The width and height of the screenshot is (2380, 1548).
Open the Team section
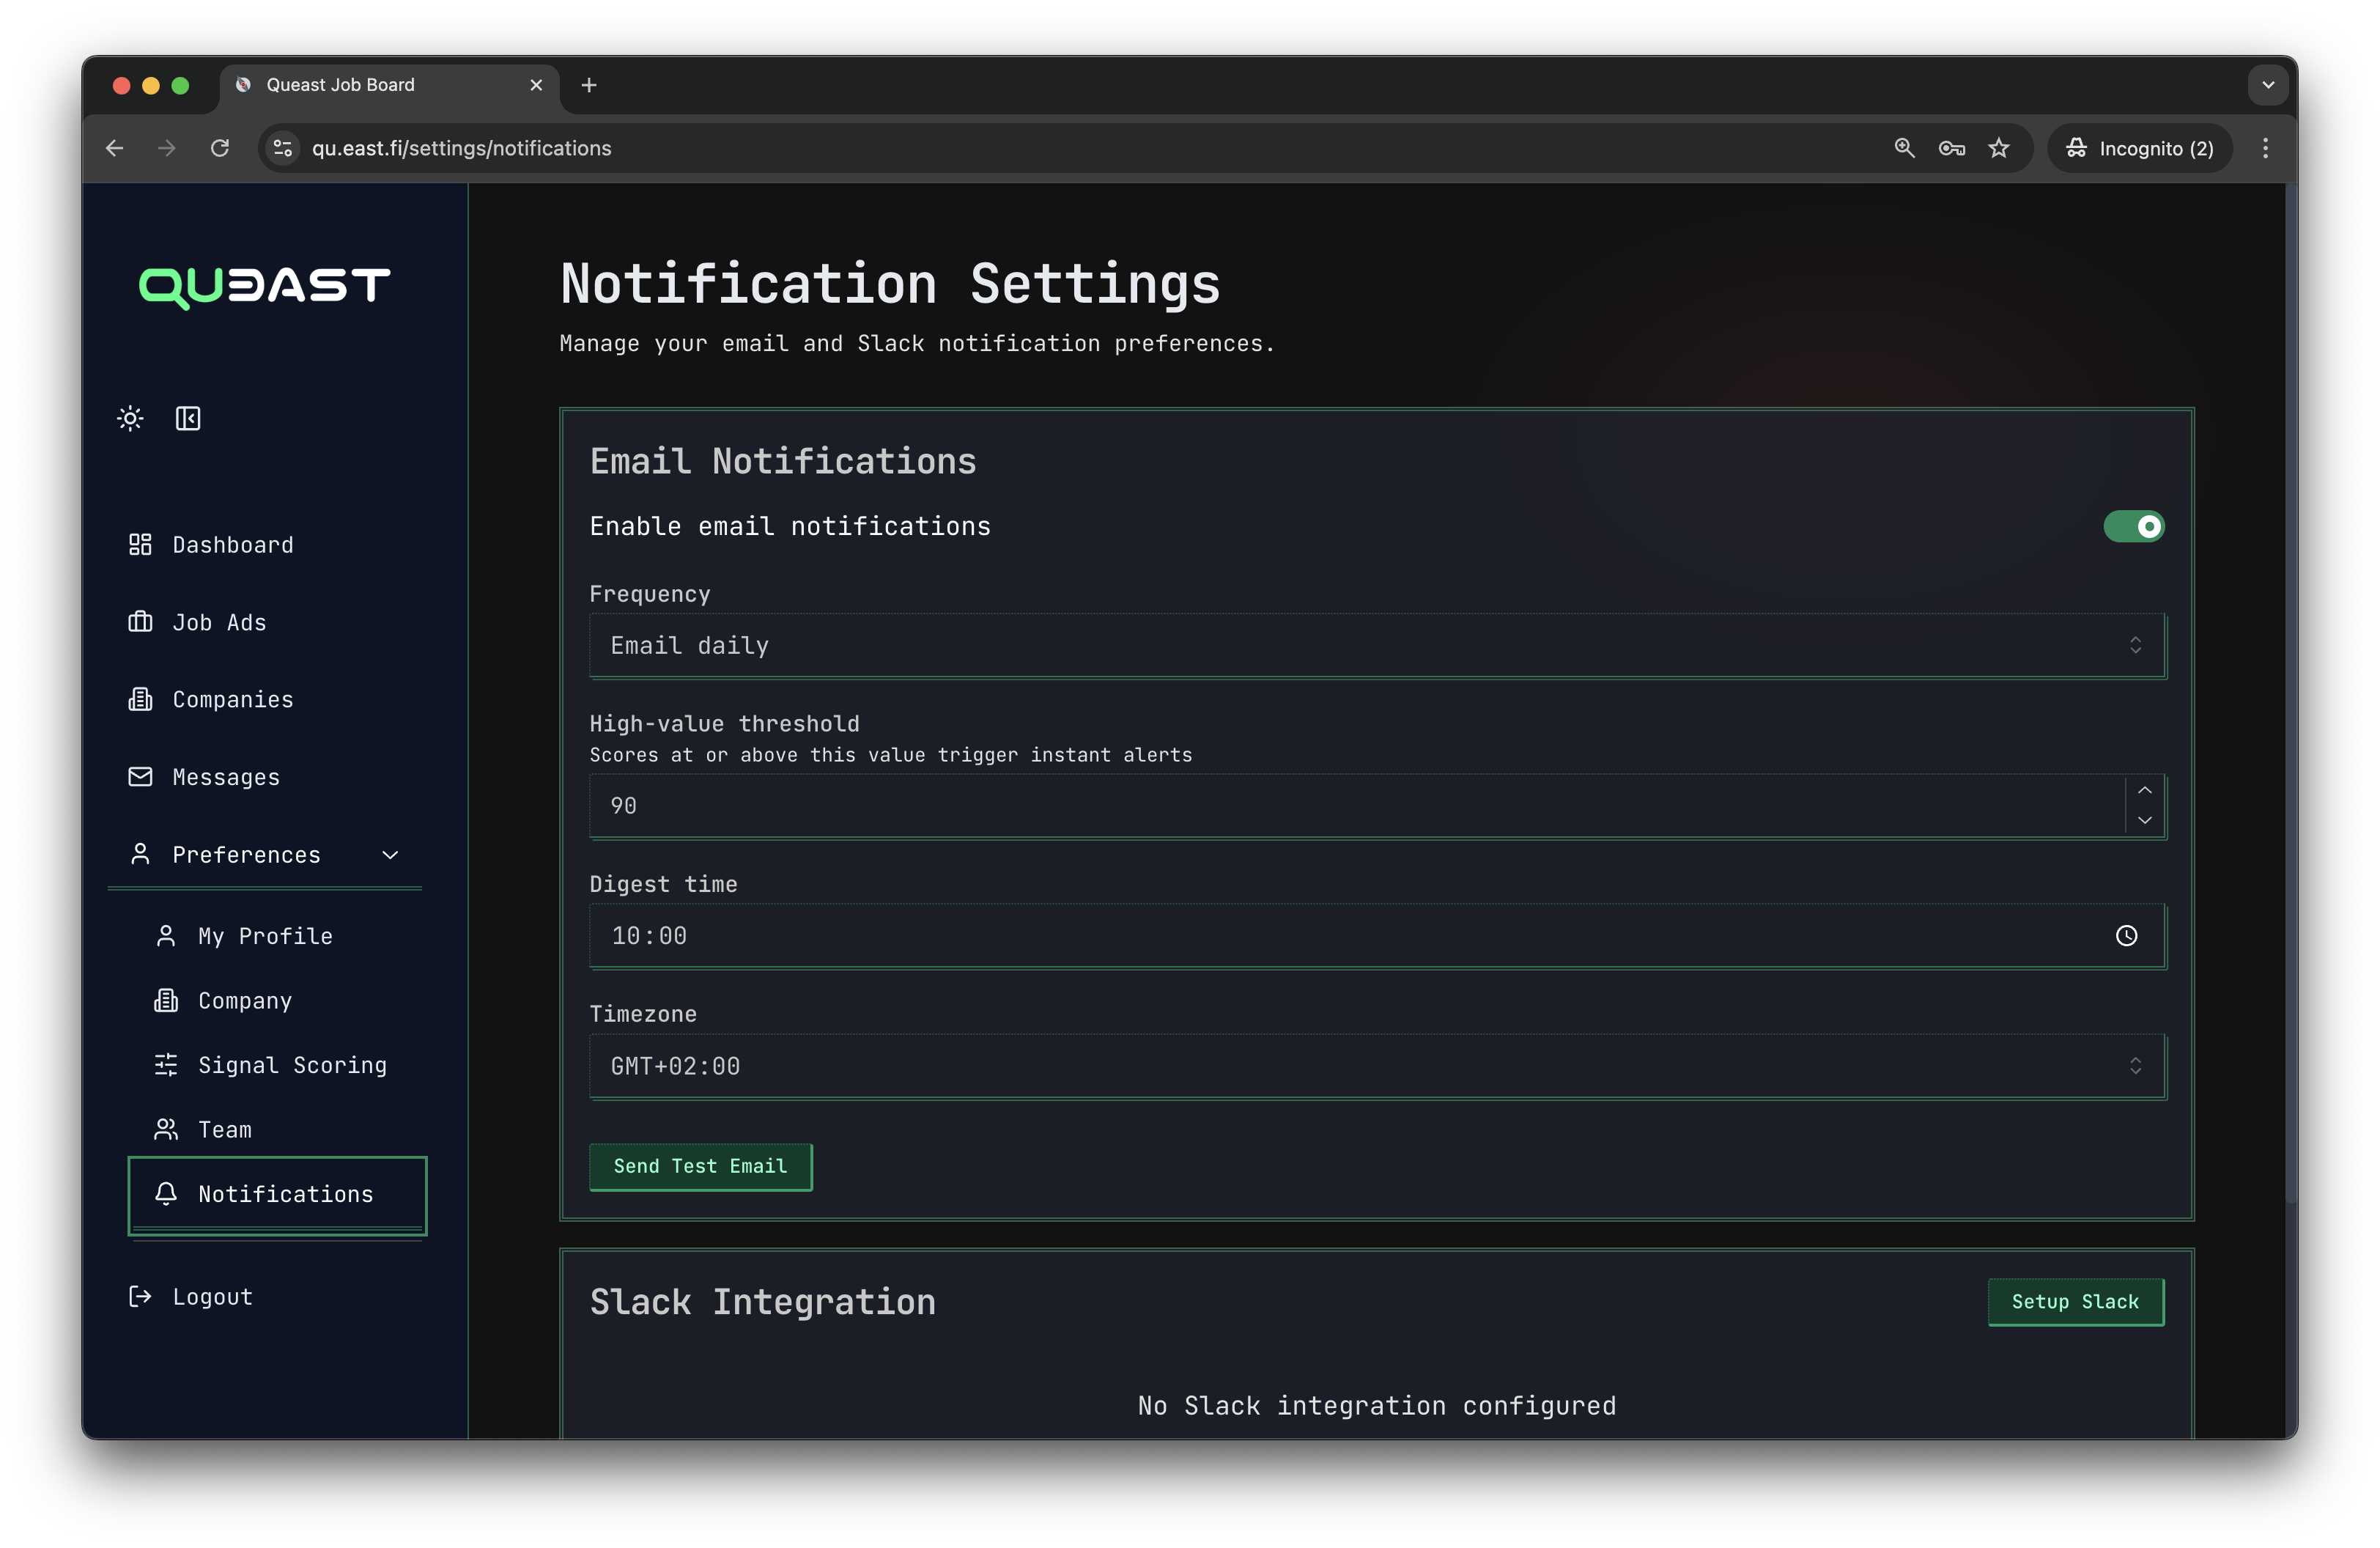[x=224, y=1129]
